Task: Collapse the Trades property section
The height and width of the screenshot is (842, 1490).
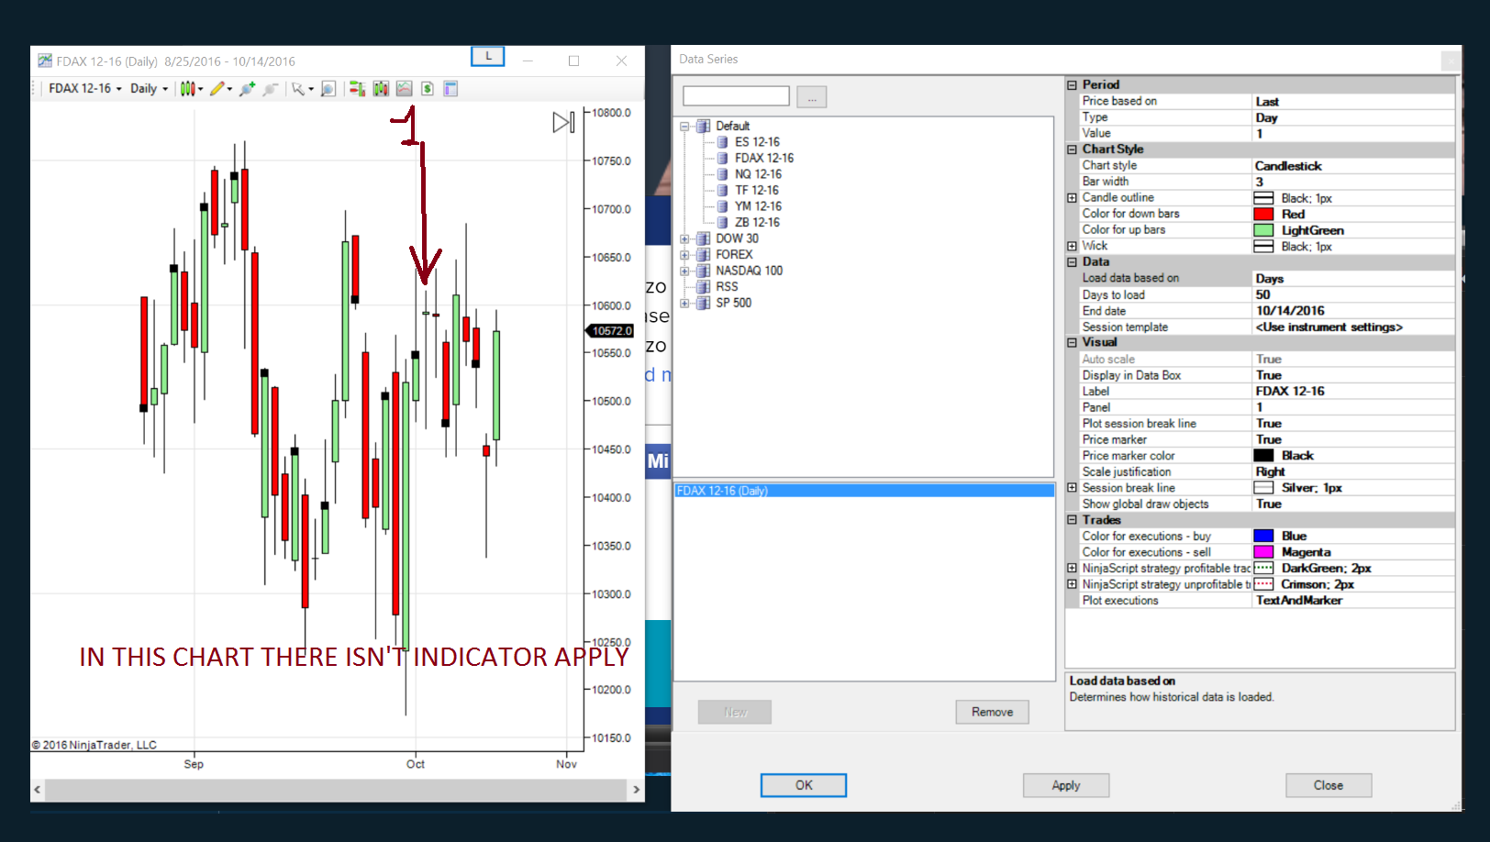Action: 1072,520
